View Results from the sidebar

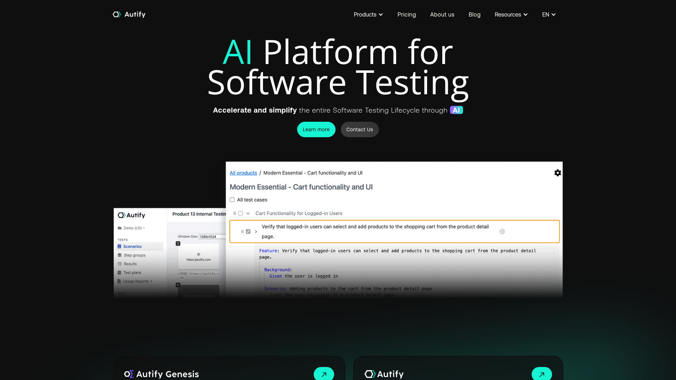(129, 264)
